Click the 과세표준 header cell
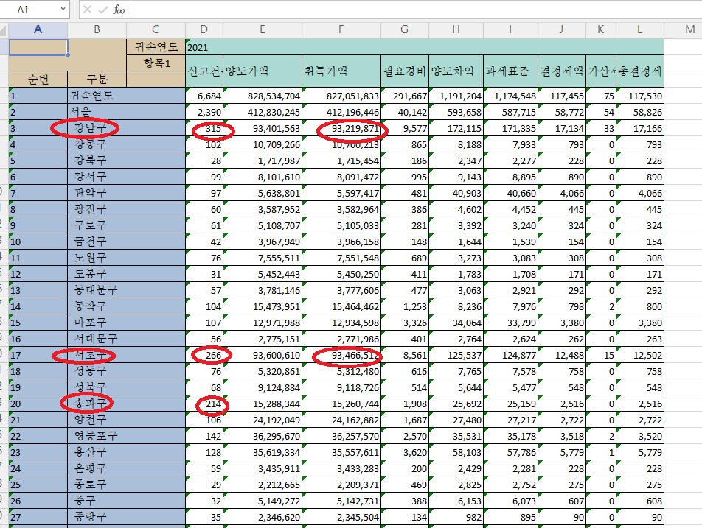The image size is (702, 528). [x=510, y=71]
